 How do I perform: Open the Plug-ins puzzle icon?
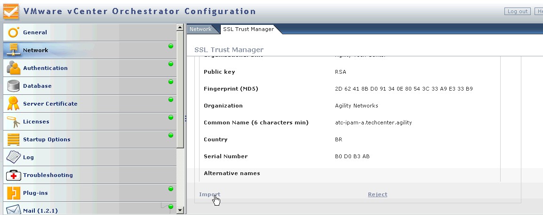pyautogui.click(x=13, y=193)
